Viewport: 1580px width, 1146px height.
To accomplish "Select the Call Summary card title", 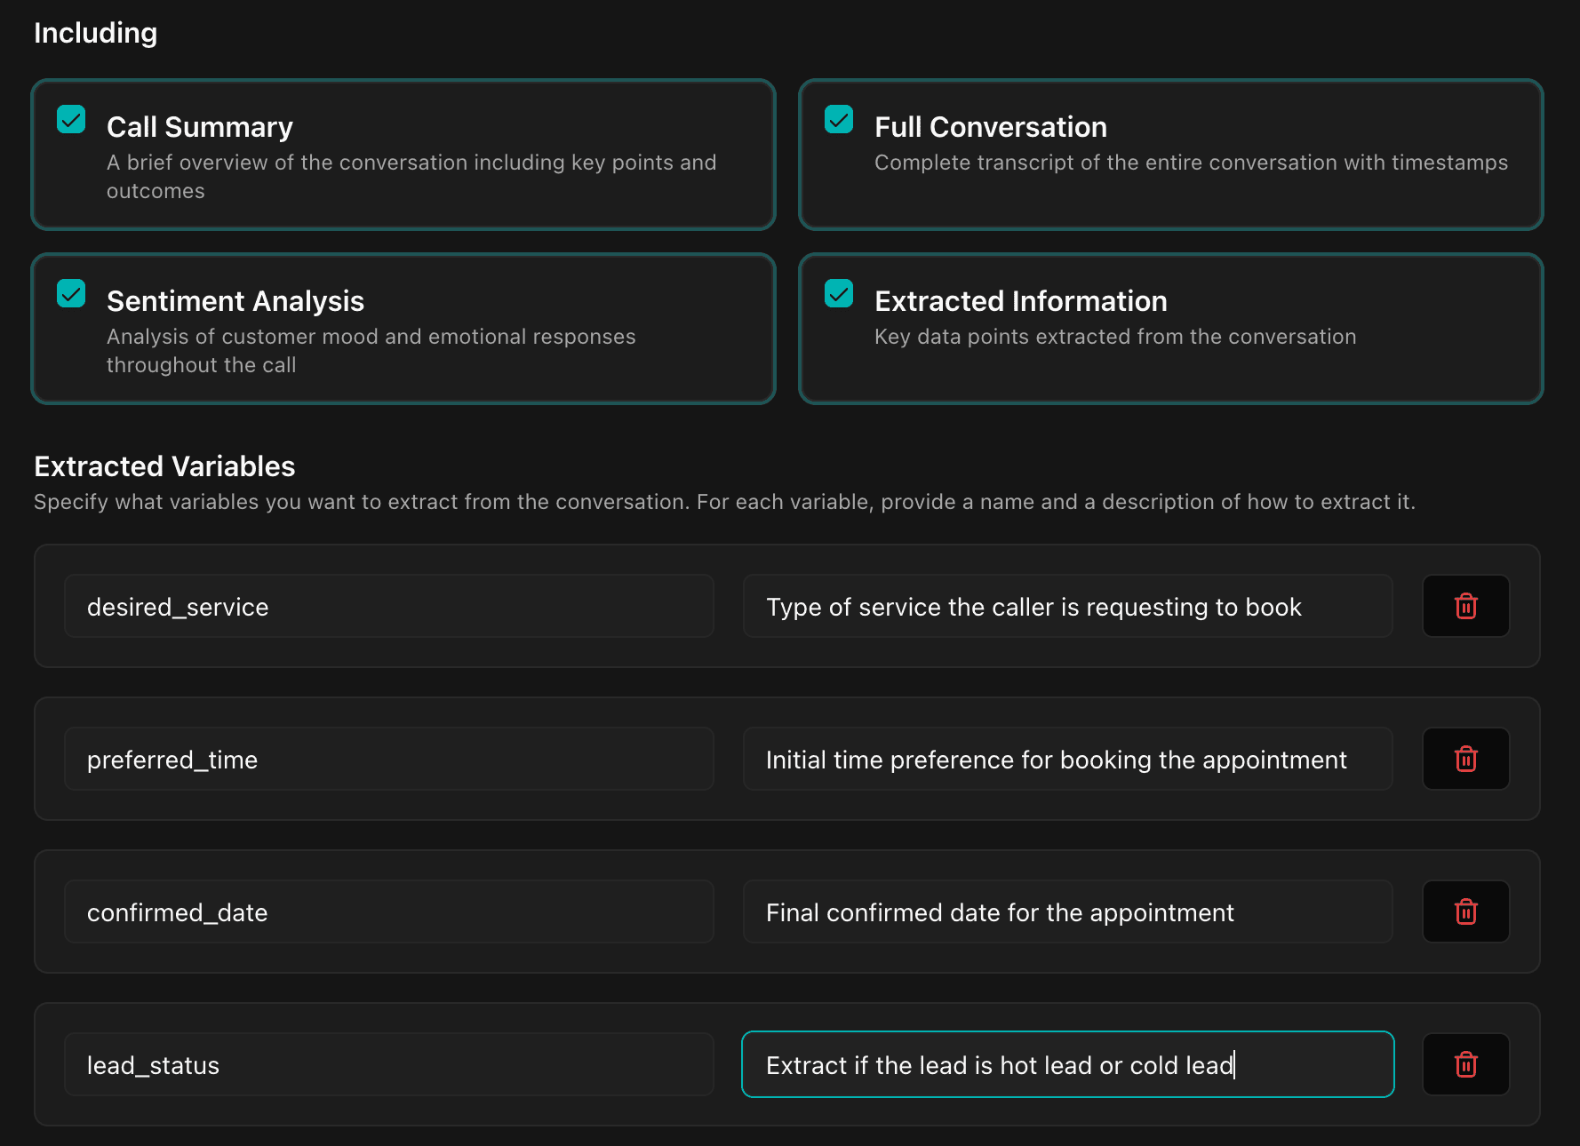I will tap(200, 127).
